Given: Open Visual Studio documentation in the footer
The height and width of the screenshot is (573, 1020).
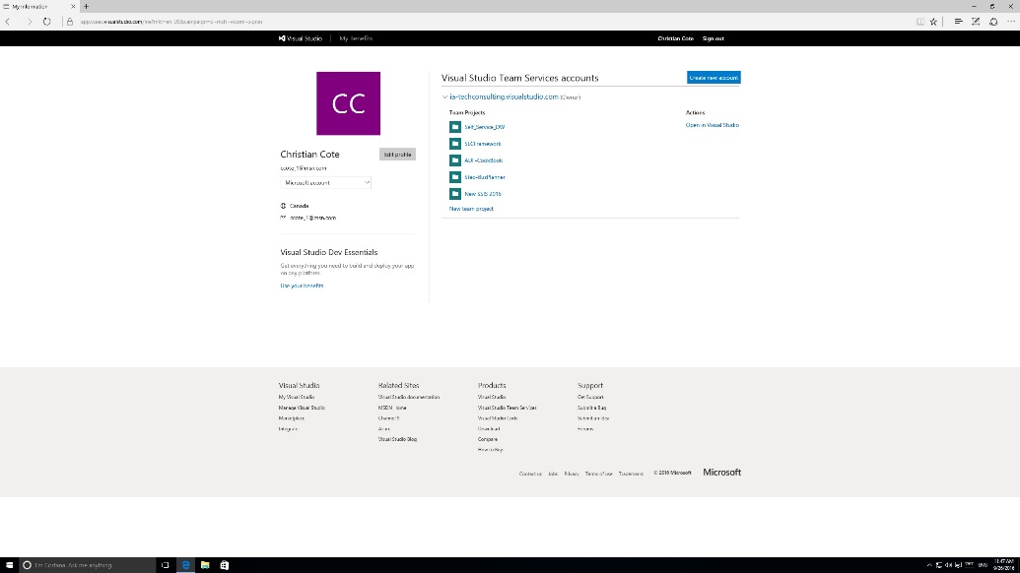Looking at the screenshot, I should [409, 397].
